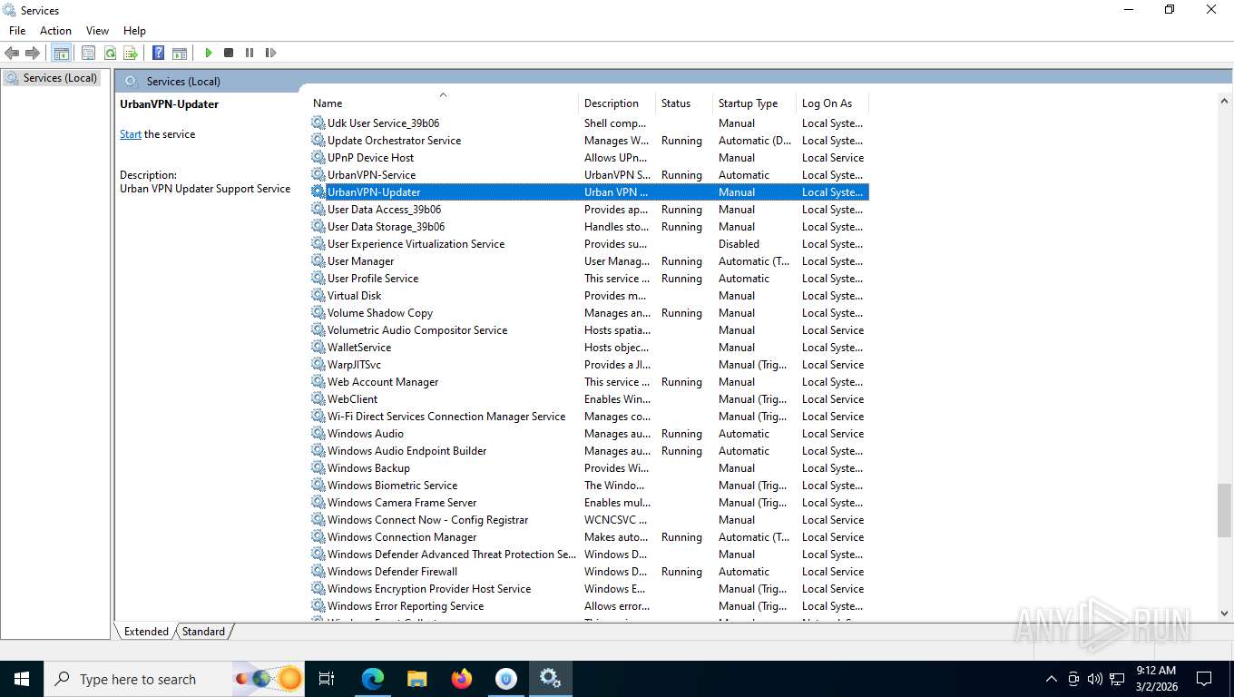The height and width of the screenshot is (697, 1234).
Task: Select the WarpJITSvc service
Action: 589,365
